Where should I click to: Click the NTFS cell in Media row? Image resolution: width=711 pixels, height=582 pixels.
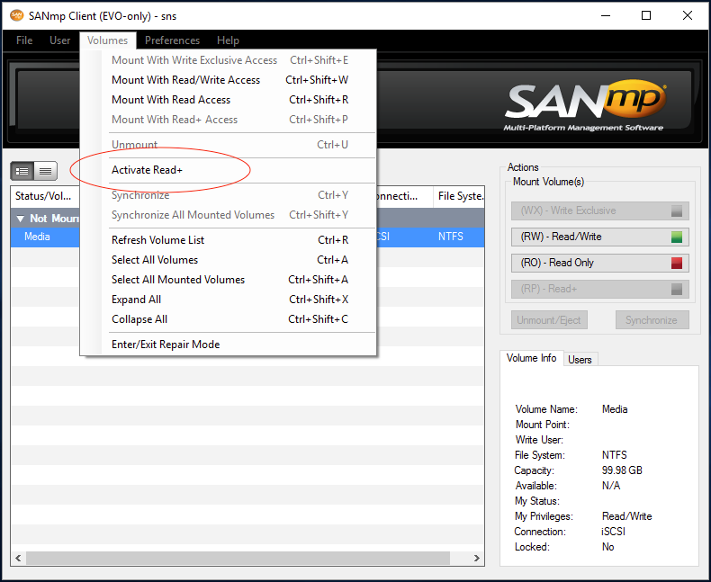point(451,237)
